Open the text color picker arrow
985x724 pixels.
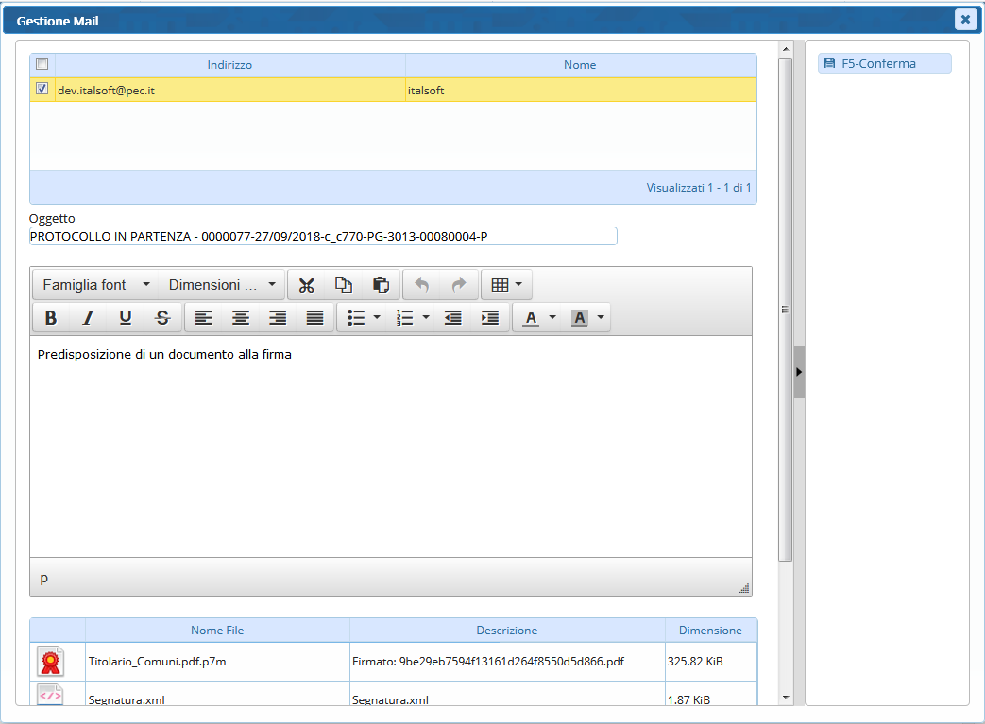pos(552,318)
